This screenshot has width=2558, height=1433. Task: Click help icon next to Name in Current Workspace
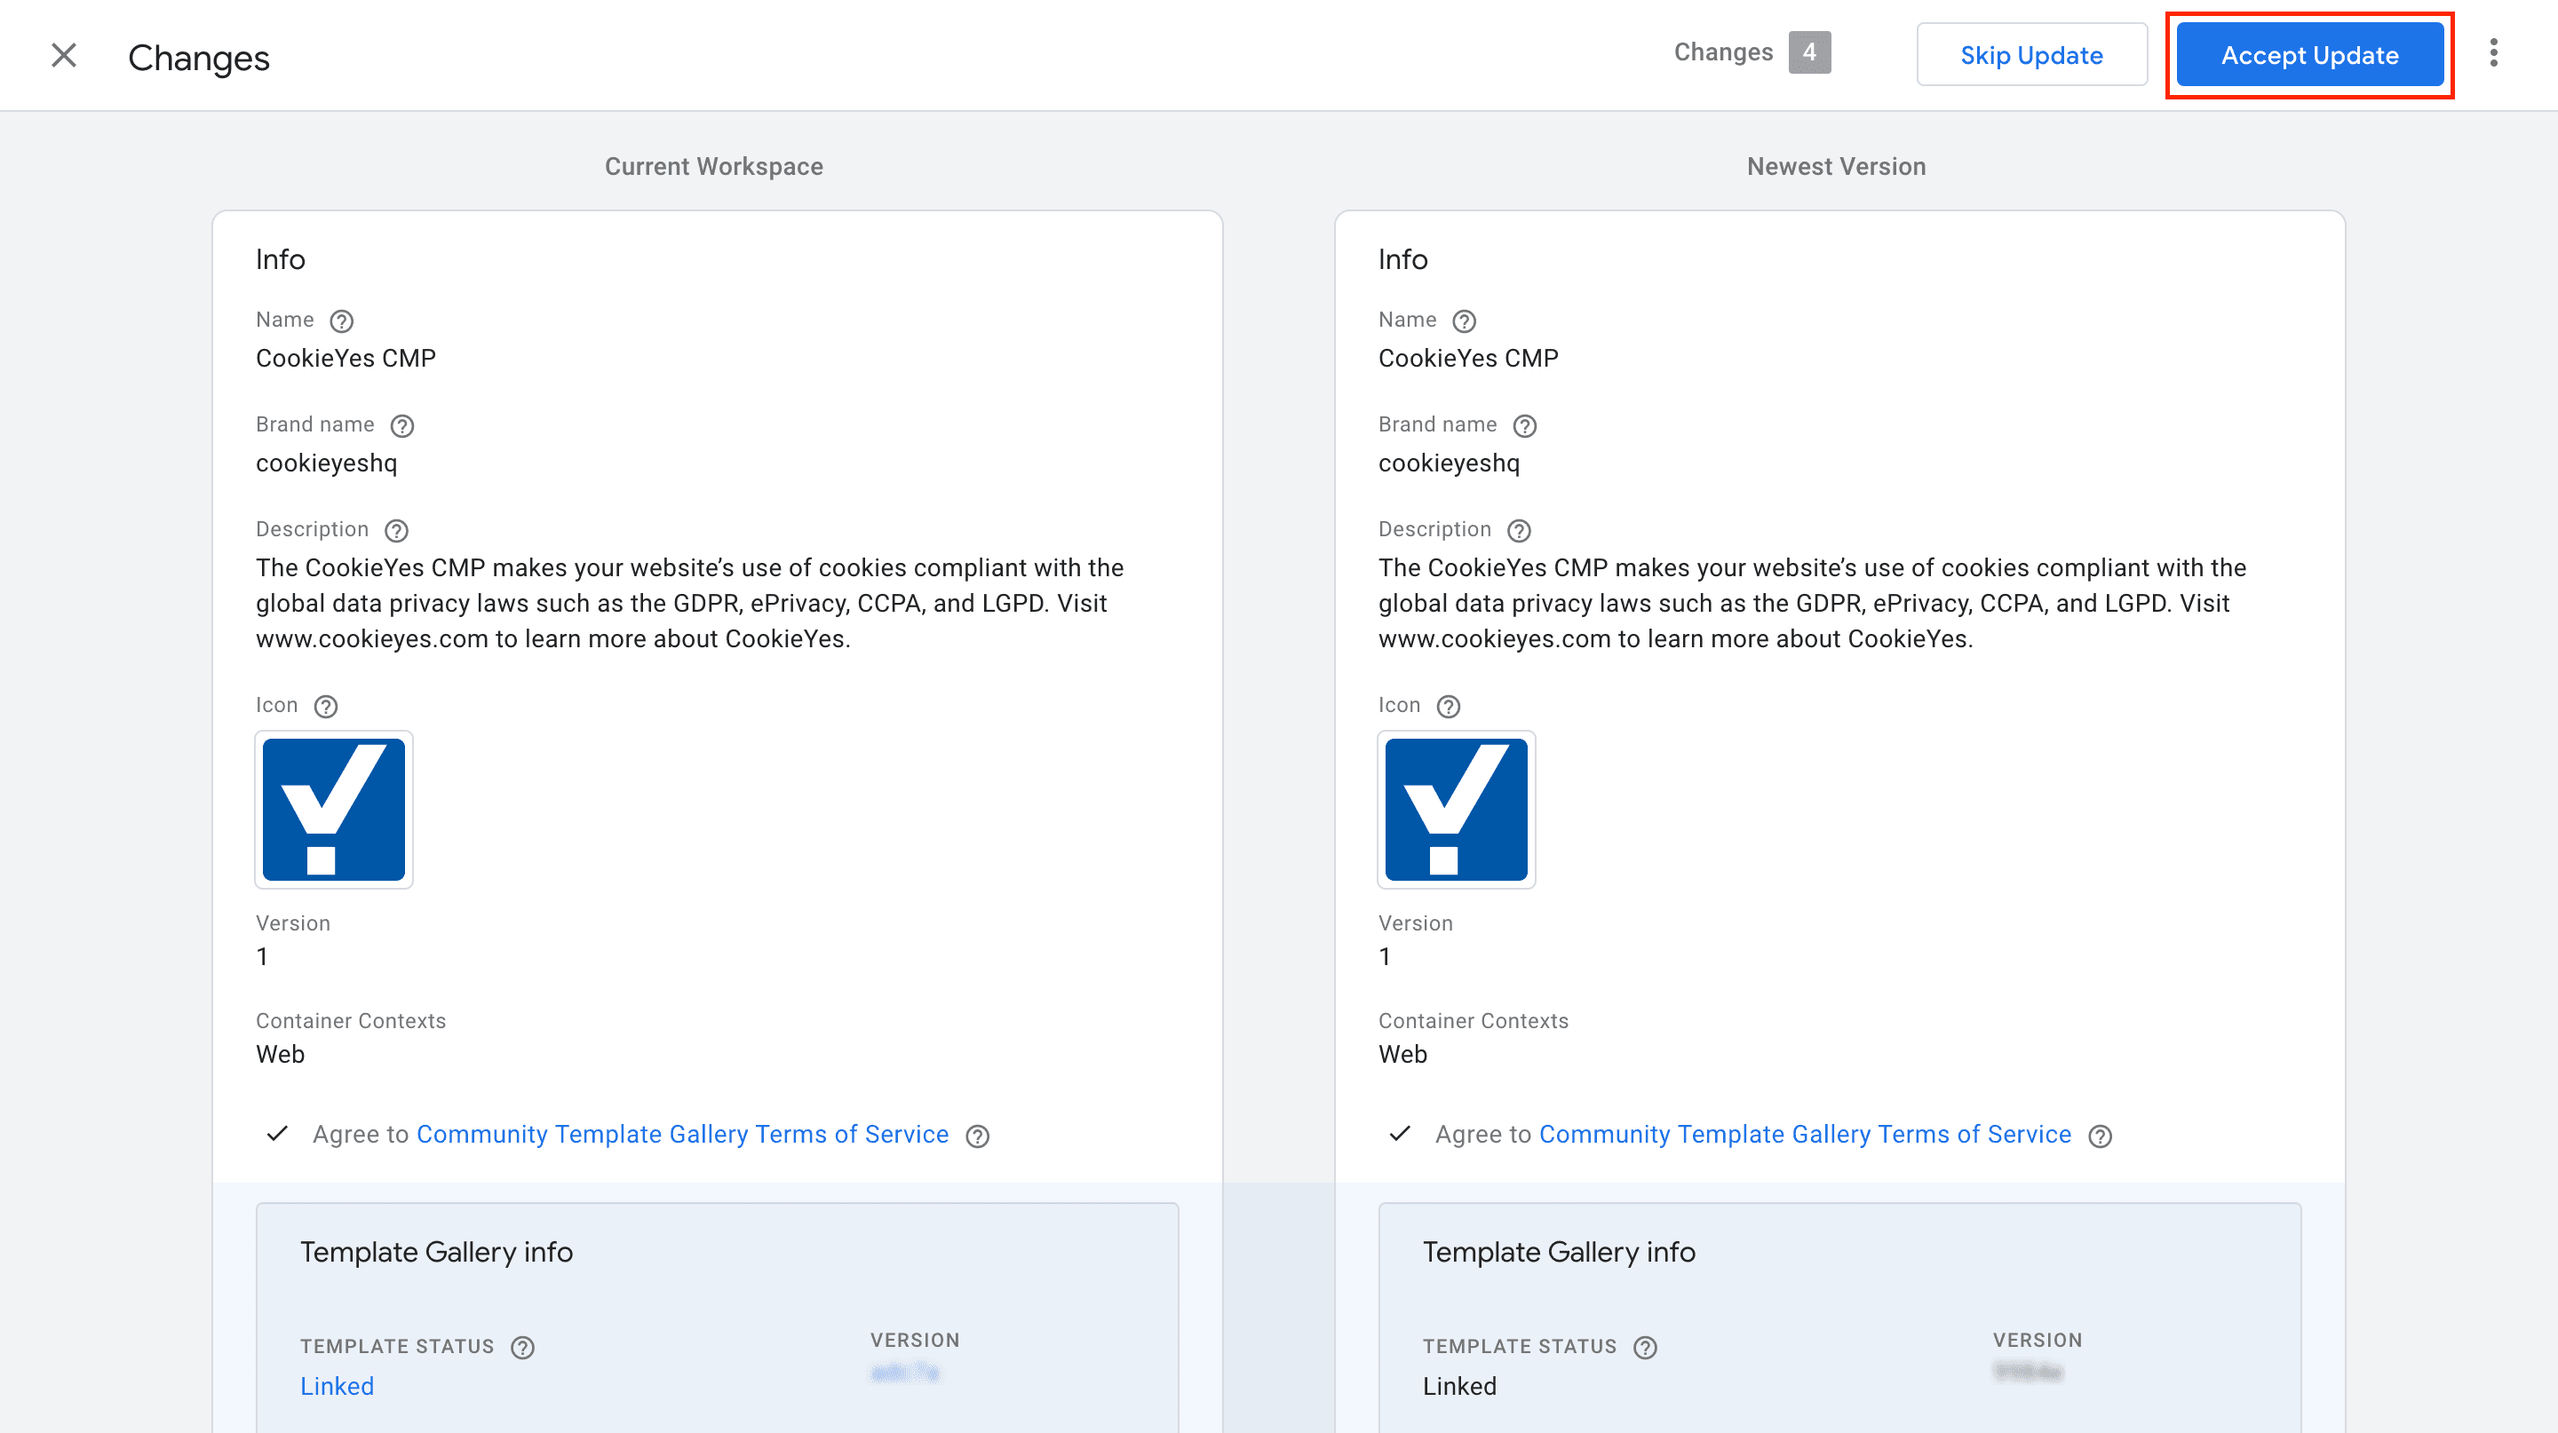pos(342,321)
